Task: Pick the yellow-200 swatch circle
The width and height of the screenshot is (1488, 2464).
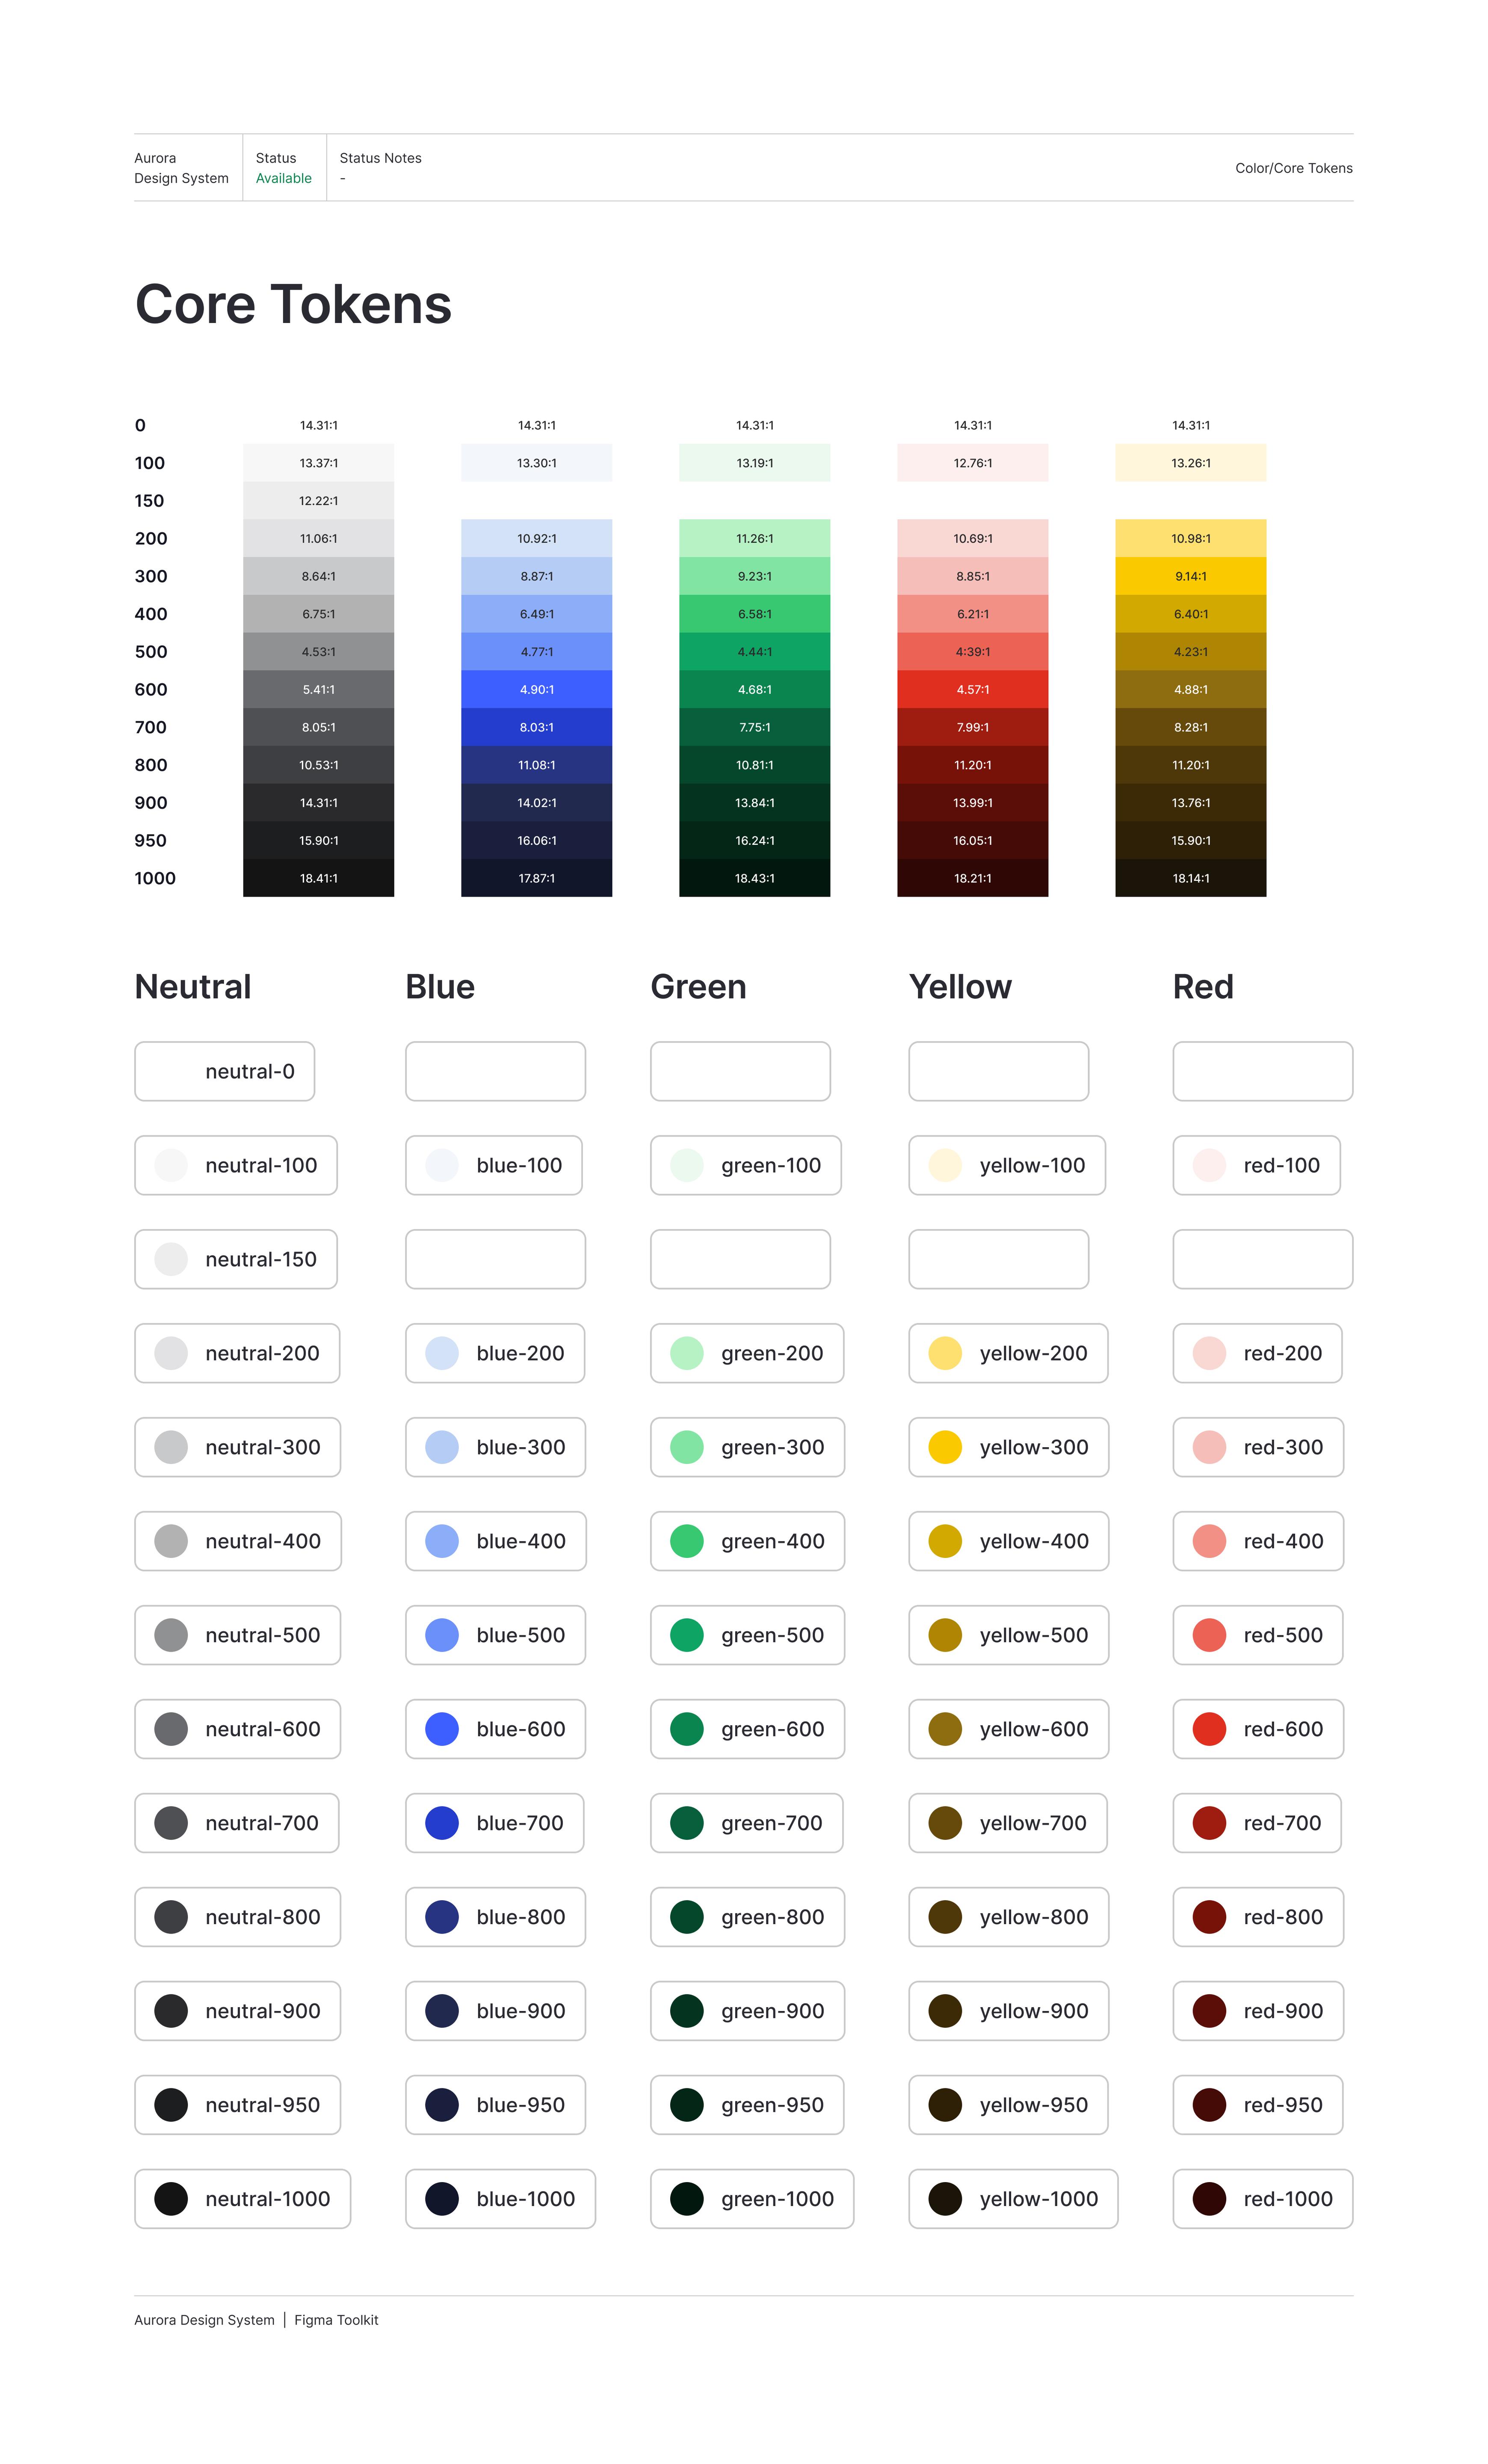Action: (x=945, y=1353)
